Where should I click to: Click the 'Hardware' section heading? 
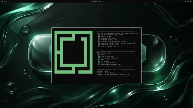click(115, 32)
